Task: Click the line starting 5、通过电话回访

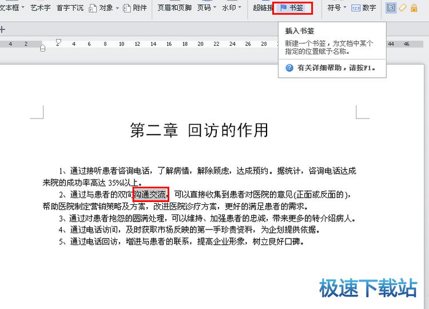Action: 181,241
